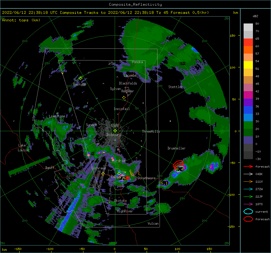Click the Drumheller label
This screenshot has height=253, width=271.
pyautogui.click(x=176, y=148)
